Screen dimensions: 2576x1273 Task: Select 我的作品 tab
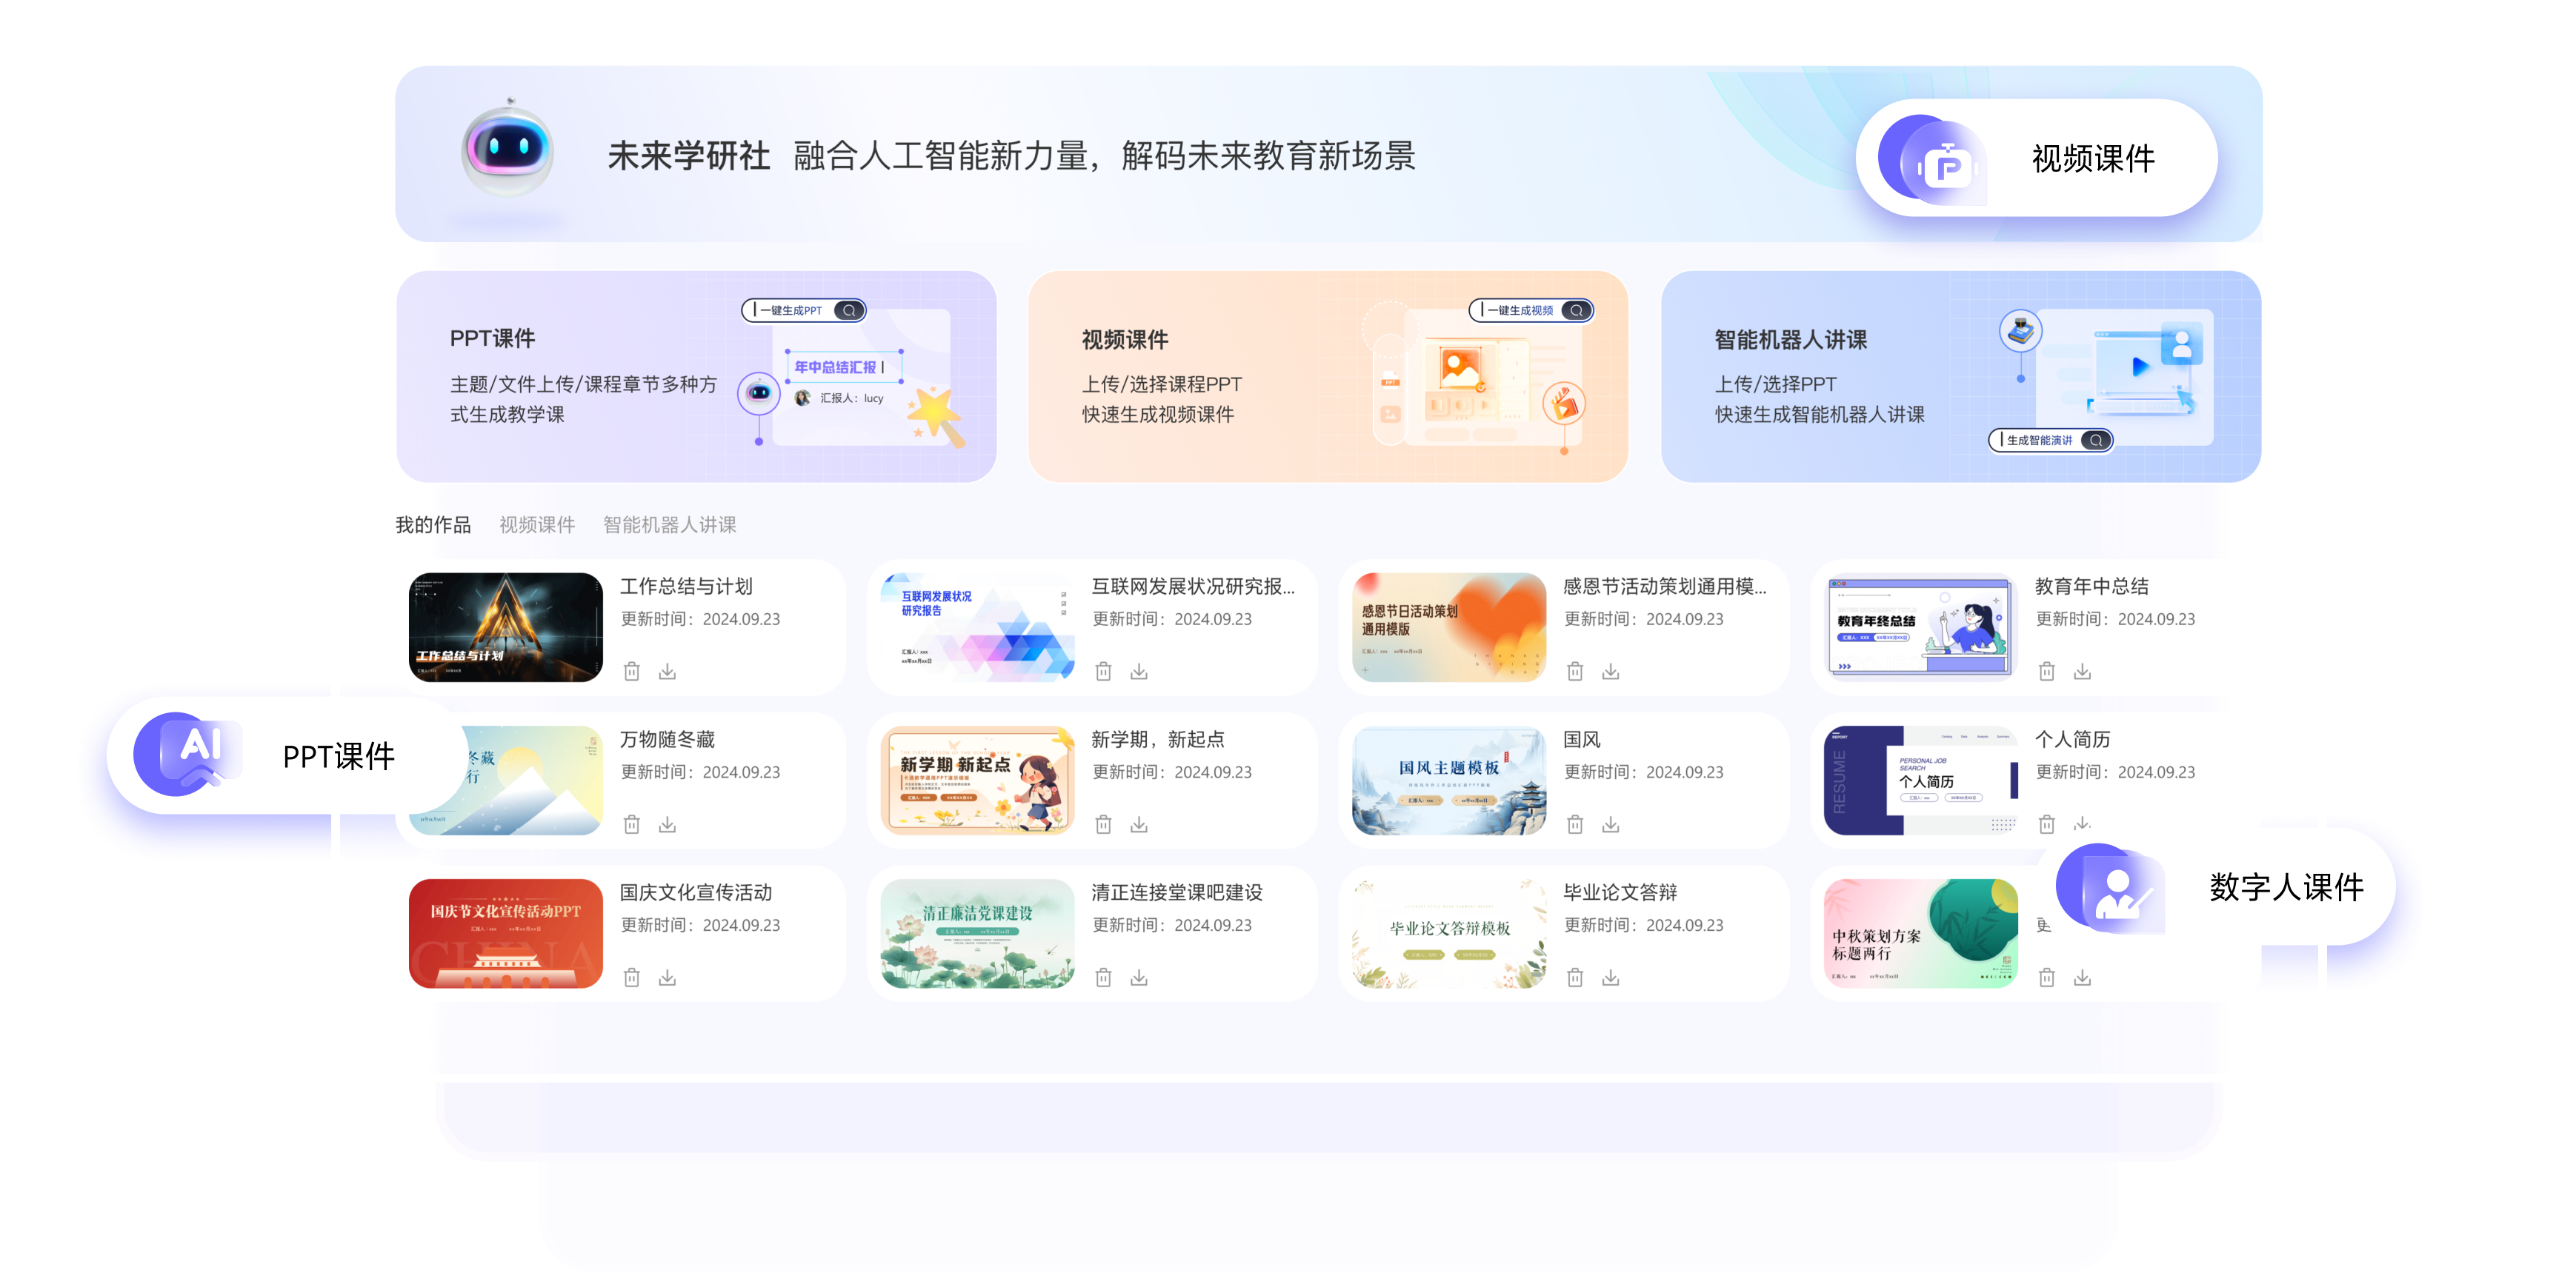click(433, 524)
